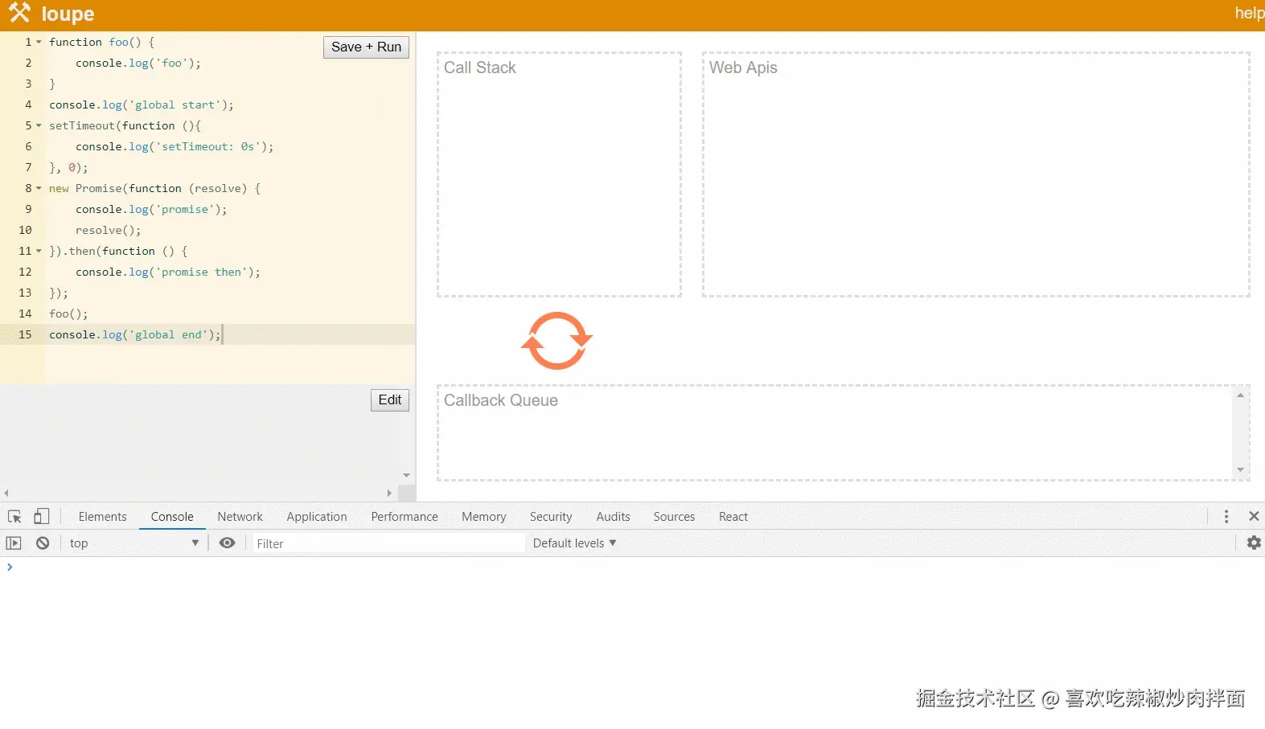Clear the console with the ban icon
Image resolution: width=1265 pixels, height=729 pixels.
[x=43, y=543]
